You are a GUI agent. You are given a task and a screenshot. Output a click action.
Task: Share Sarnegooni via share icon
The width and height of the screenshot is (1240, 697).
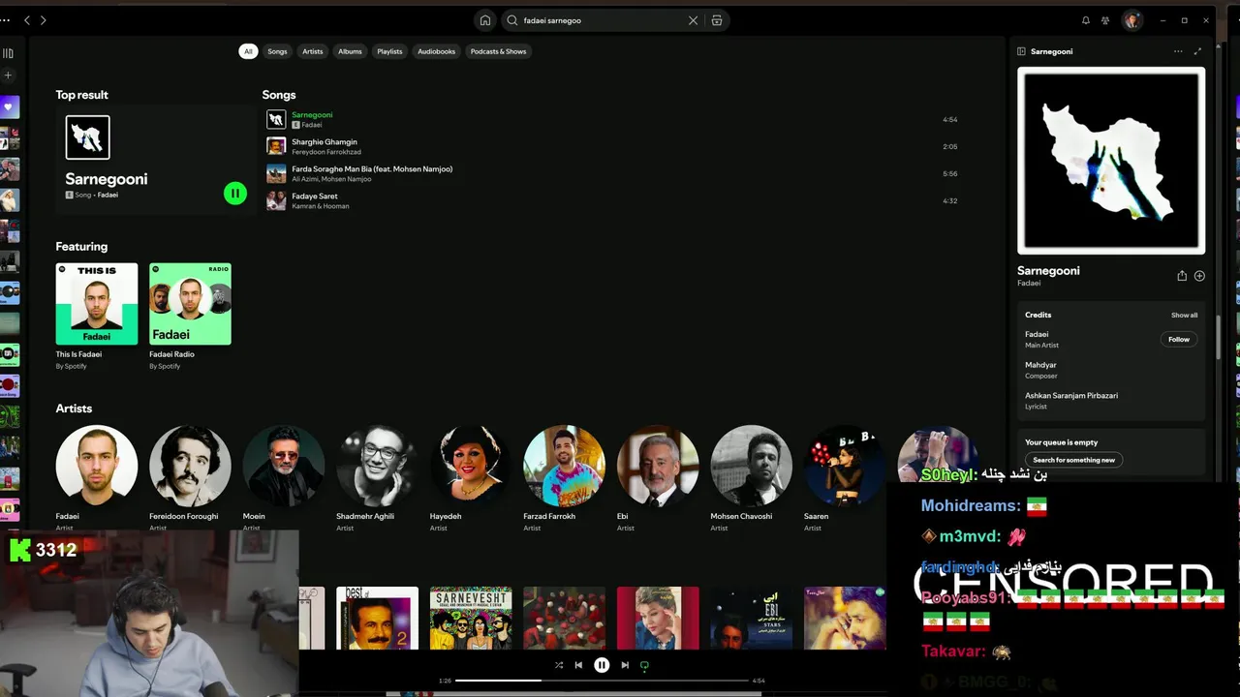(x=1182, y=276)
